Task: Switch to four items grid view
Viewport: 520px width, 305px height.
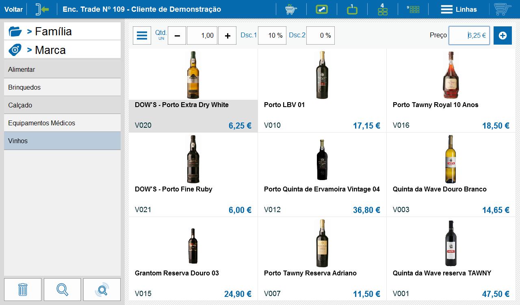Action: [383, 9]
